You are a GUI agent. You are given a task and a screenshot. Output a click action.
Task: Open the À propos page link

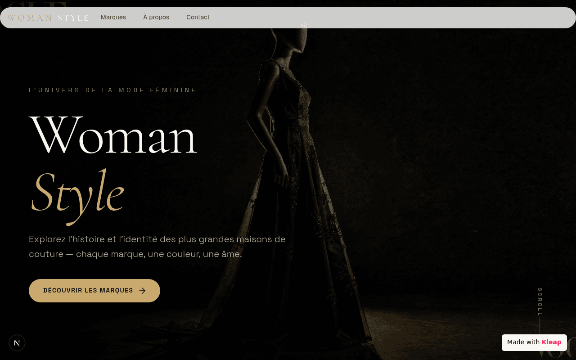[156, 17]
